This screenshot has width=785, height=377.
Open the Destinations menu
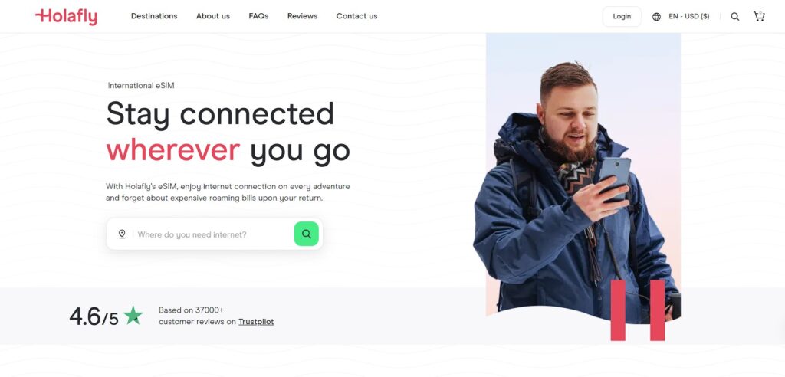[154, 16]
